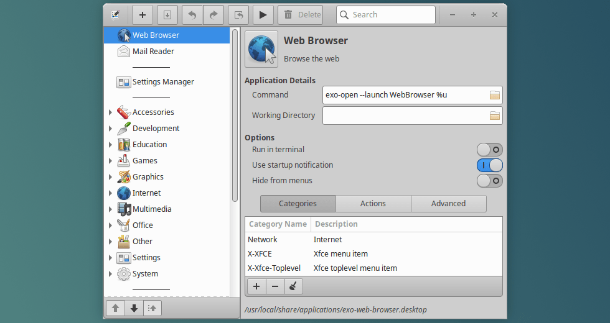The image size is (610, 323).
Task: Clear categories with the broom icon
Action: coord(293,286)
